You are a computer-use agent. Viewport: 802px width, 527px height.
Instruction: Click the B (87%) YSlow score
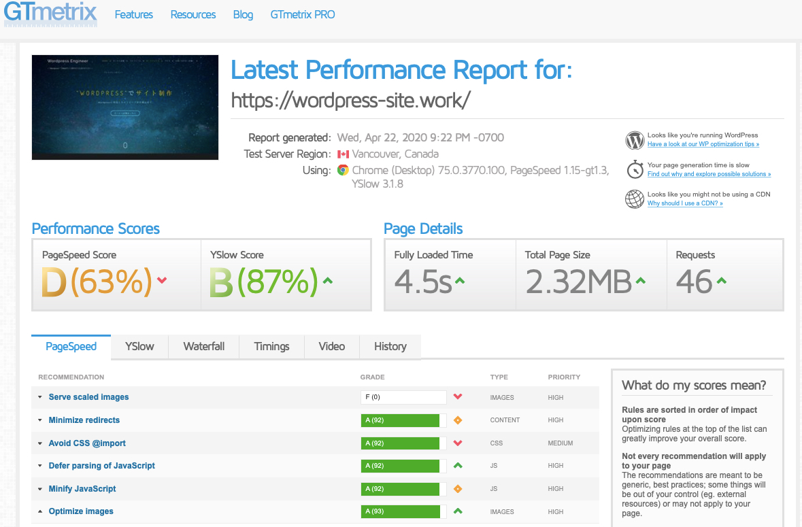pyautogui.click(x=264, y=282)
